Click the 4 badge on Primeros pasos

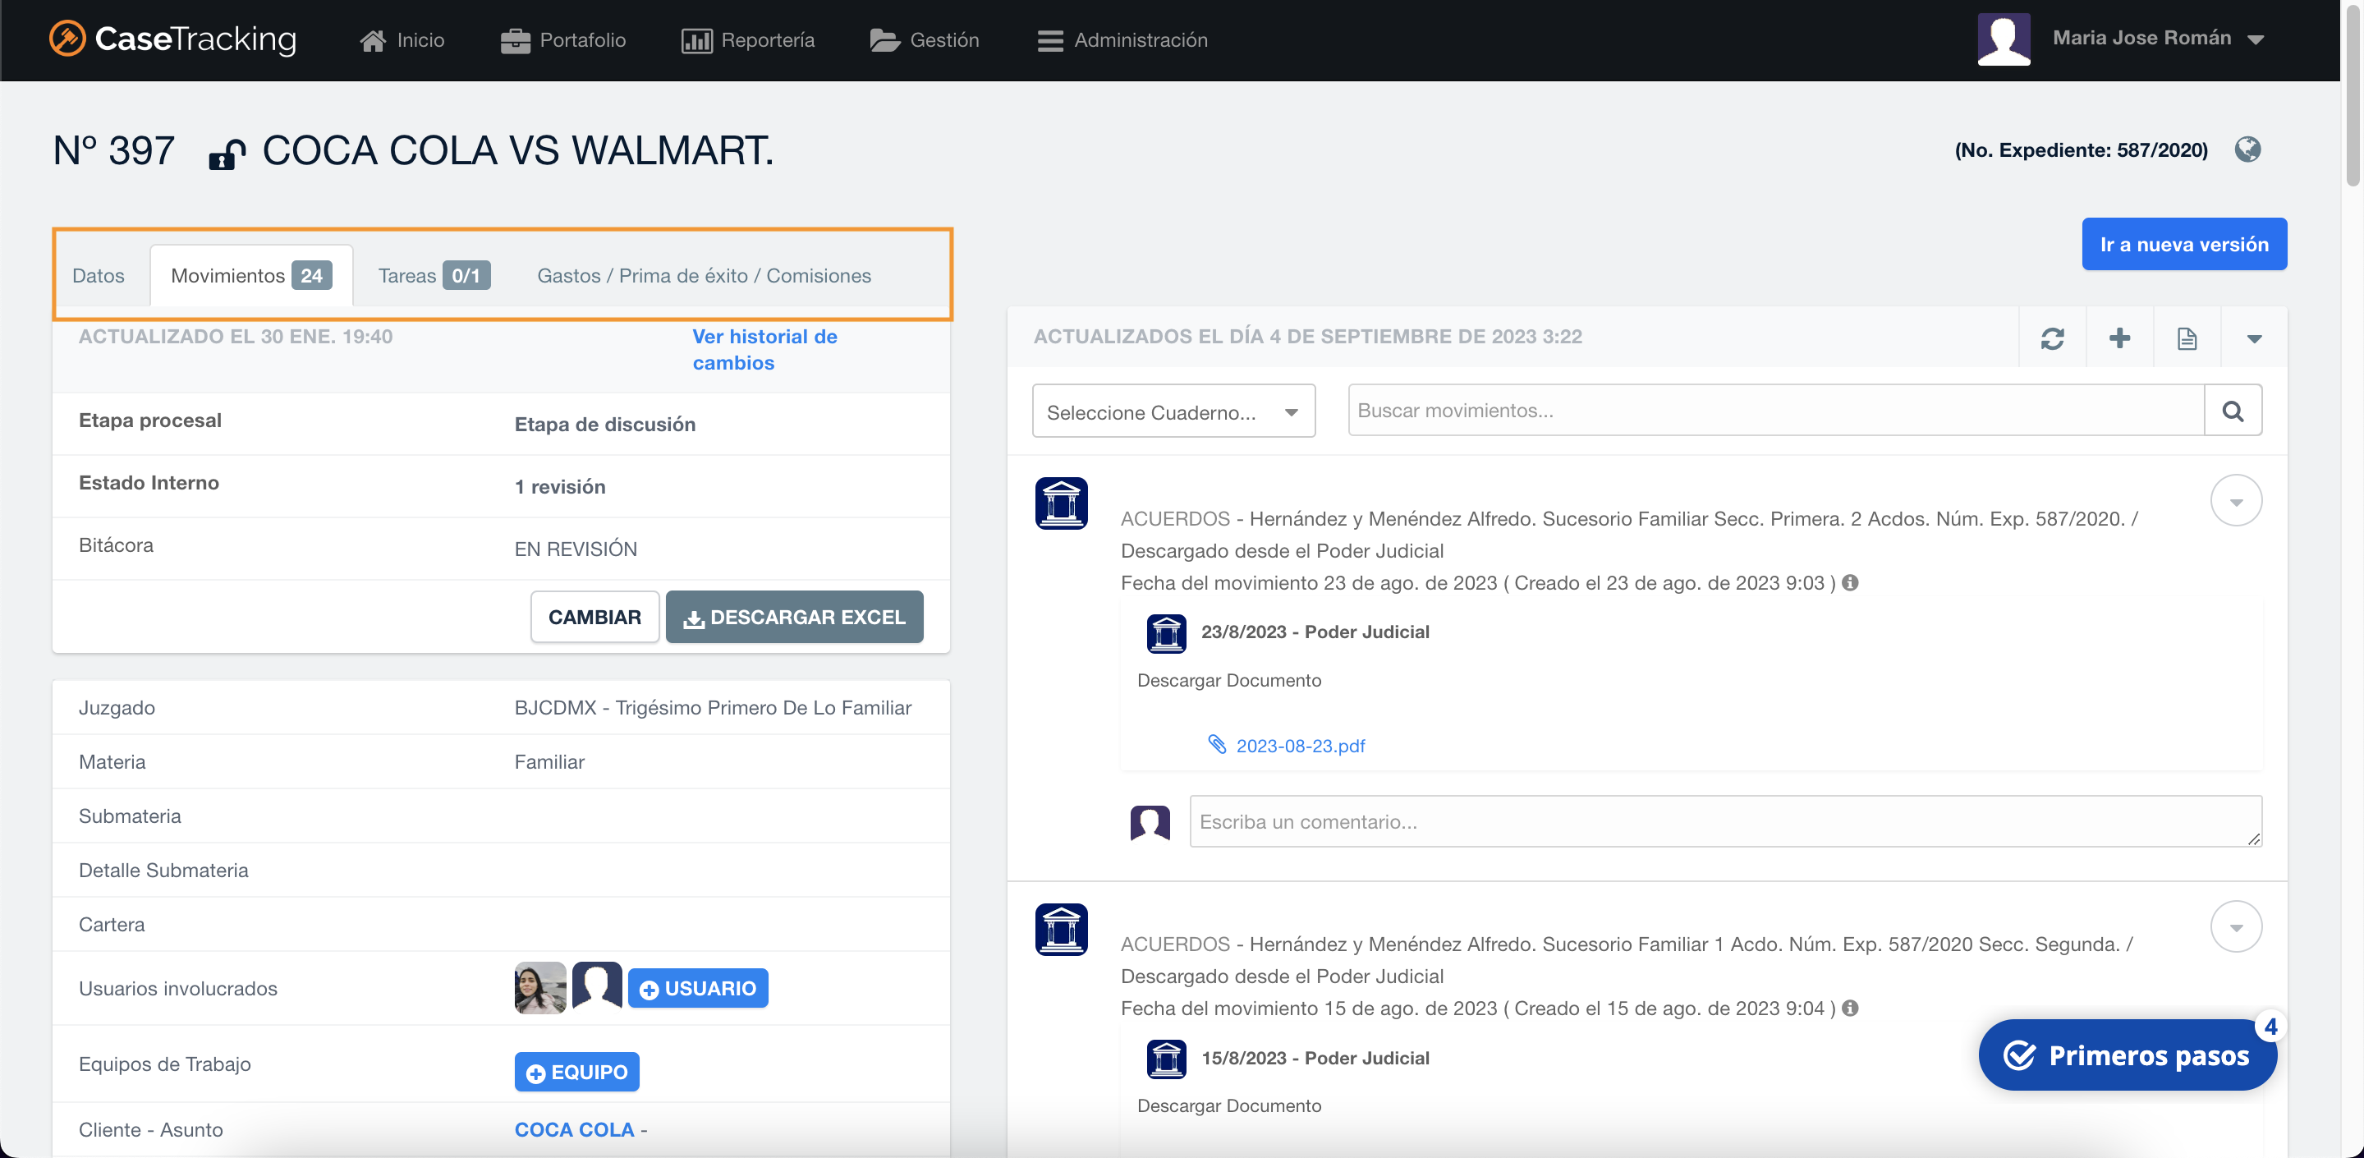2270,1027
